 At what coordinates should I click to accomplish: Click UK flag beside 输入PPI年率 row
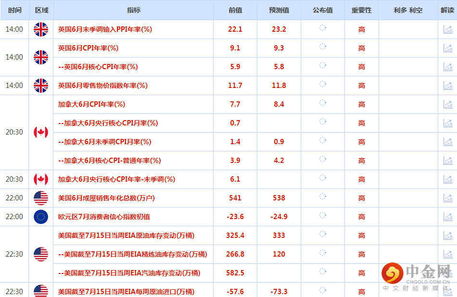pyautogui.click(x=41, y=29)
